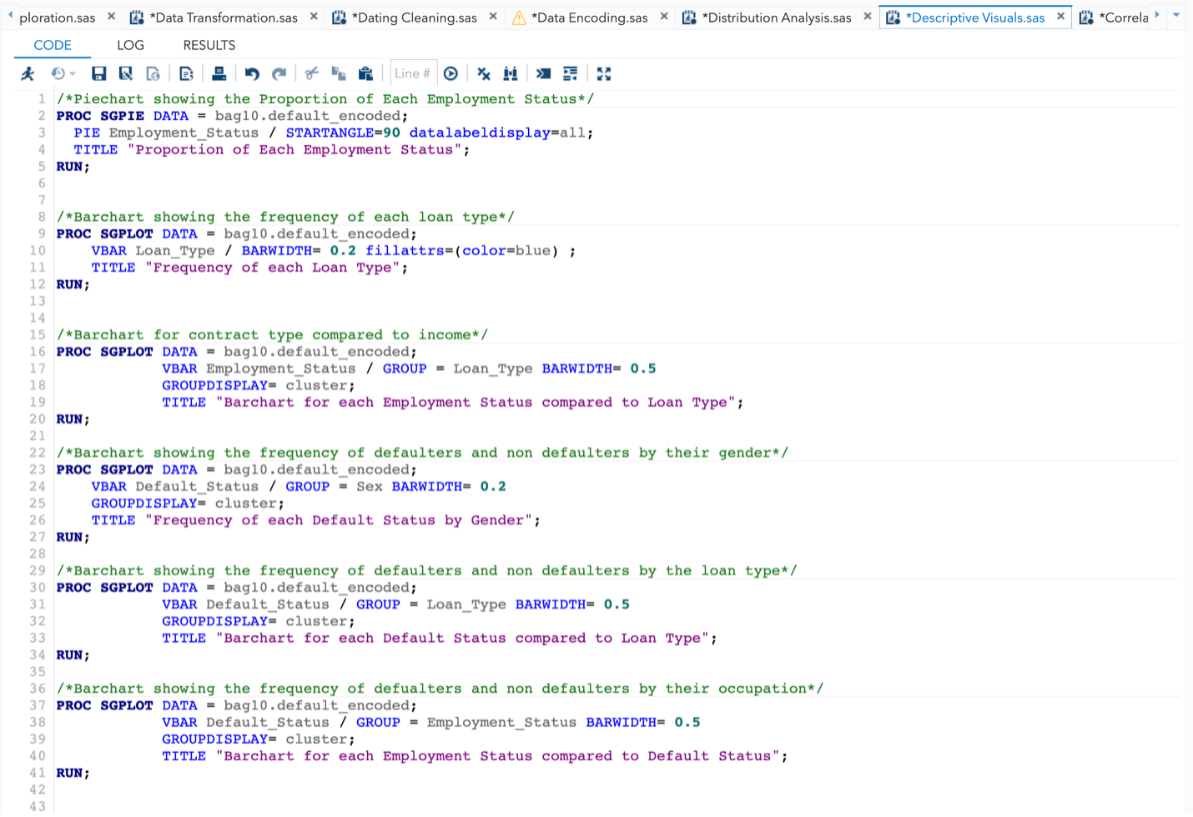The width and height of the screenshot is (1193, 817).
Task: Click the Go to line arrow button
Action: pyautogui.click(x=451, y=73)
